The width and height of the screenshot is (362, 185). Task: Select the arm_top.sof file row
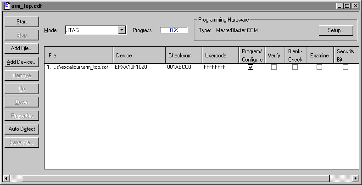coord(78,67)
